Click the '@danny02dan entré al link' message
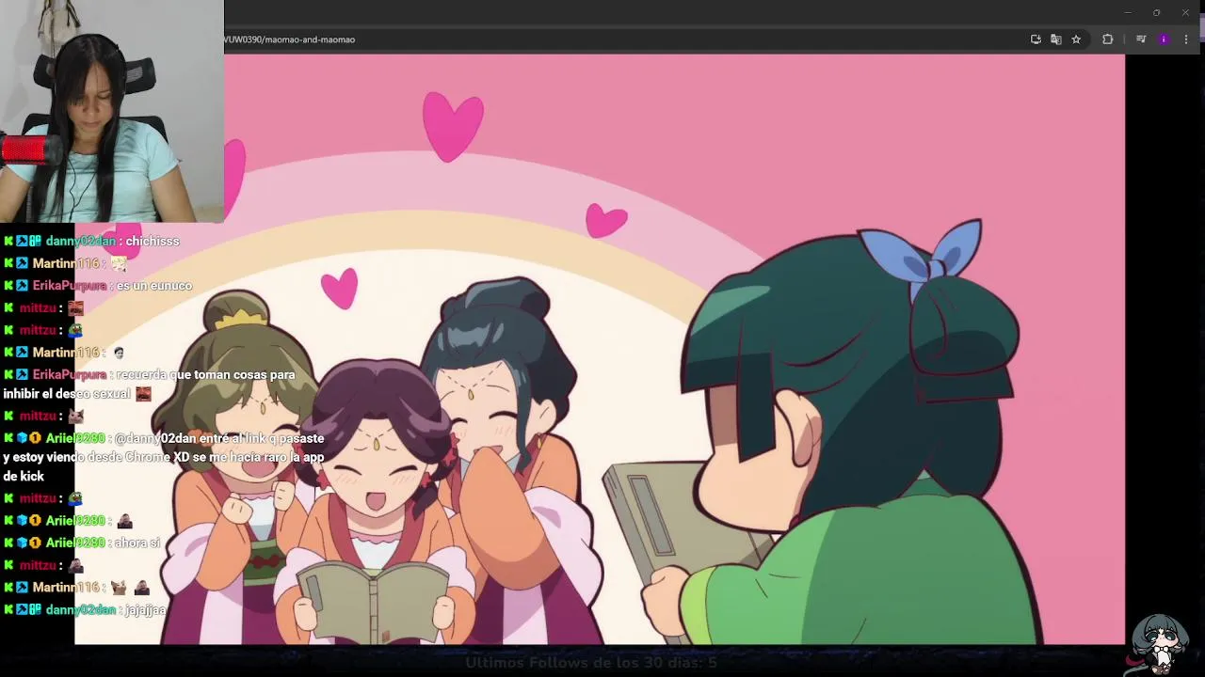 [x=164, y=457]
